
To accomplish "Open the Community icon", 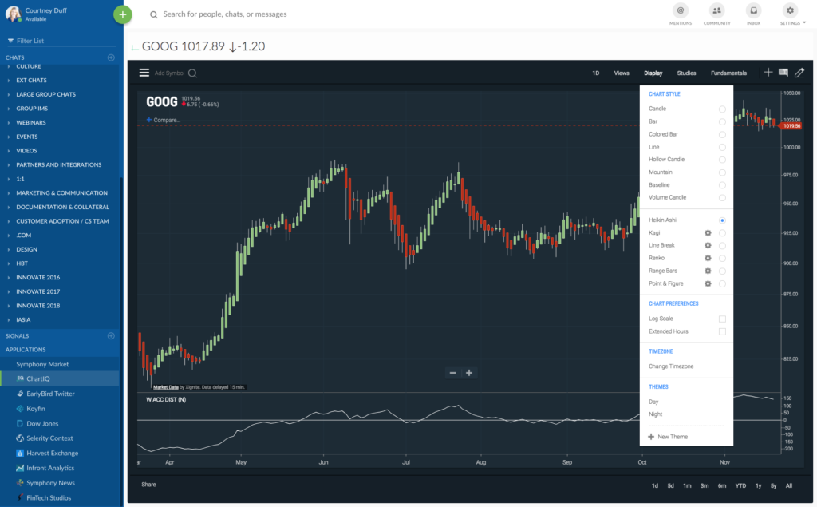I will pyautogui.click(x=717, y=10).
